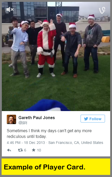Viewport: 112px width, 177px height.
Task: View the retweet count of 6
Action: [25, 150]
